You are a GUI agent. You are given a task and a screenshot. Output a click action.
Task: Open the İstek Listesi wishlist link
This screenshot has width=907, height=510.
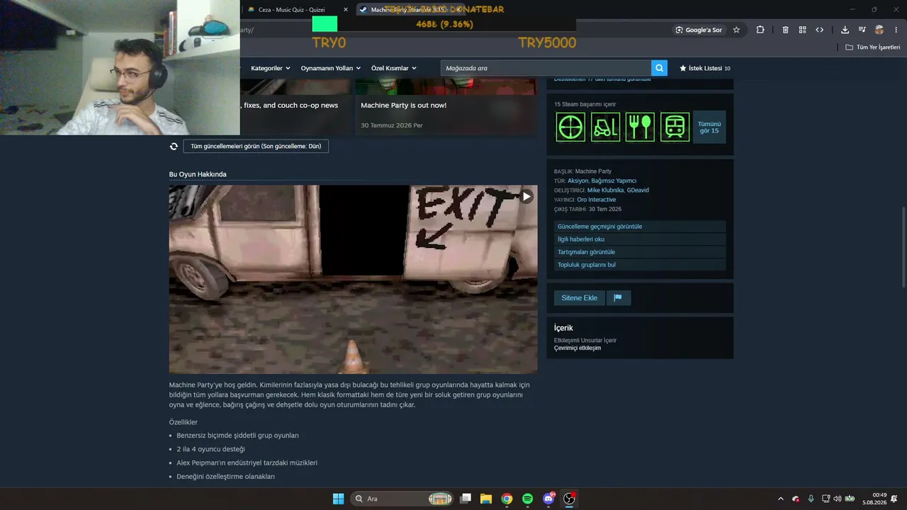[705, 68]
